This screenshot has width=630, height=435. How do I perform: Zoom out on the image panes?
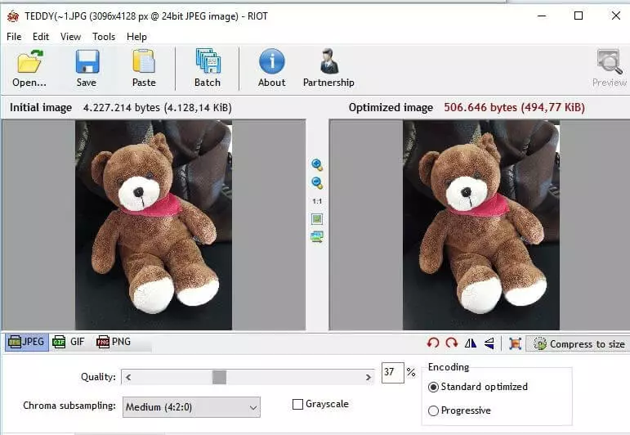point(317,183)
